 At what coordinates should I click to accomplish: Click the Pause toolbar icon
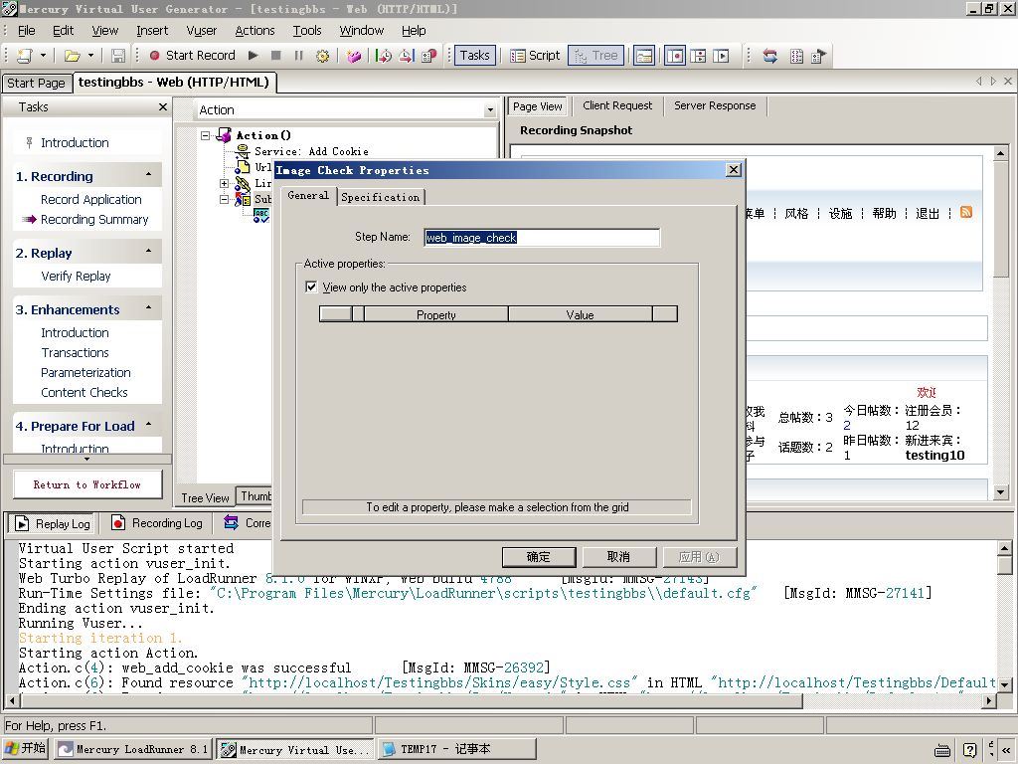pos(298,56)
